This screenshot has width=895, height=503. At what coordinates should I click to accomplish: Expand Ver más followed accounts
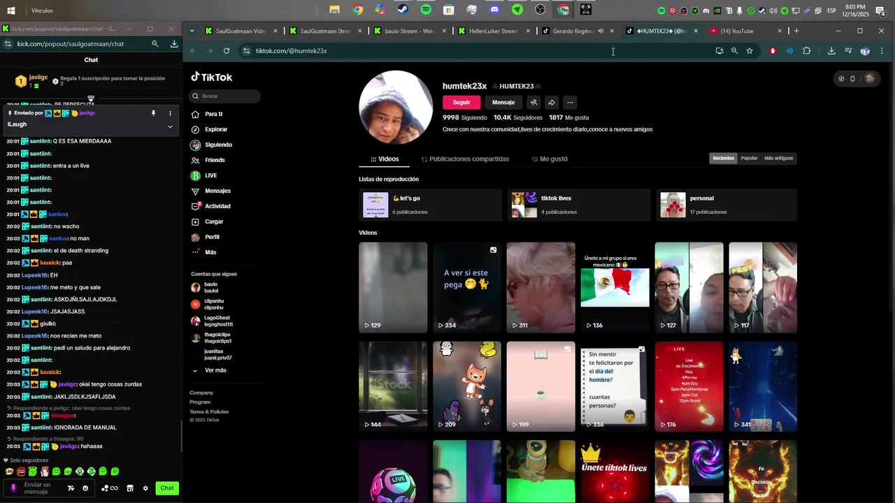point(209,370)
